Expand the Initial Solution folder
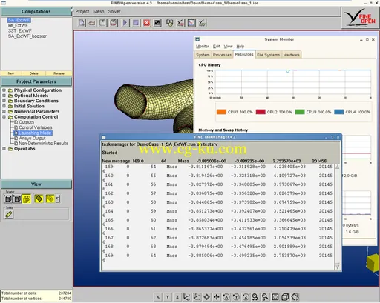The width and height of the screenshot is (380, 303). [x=4, y=106]
